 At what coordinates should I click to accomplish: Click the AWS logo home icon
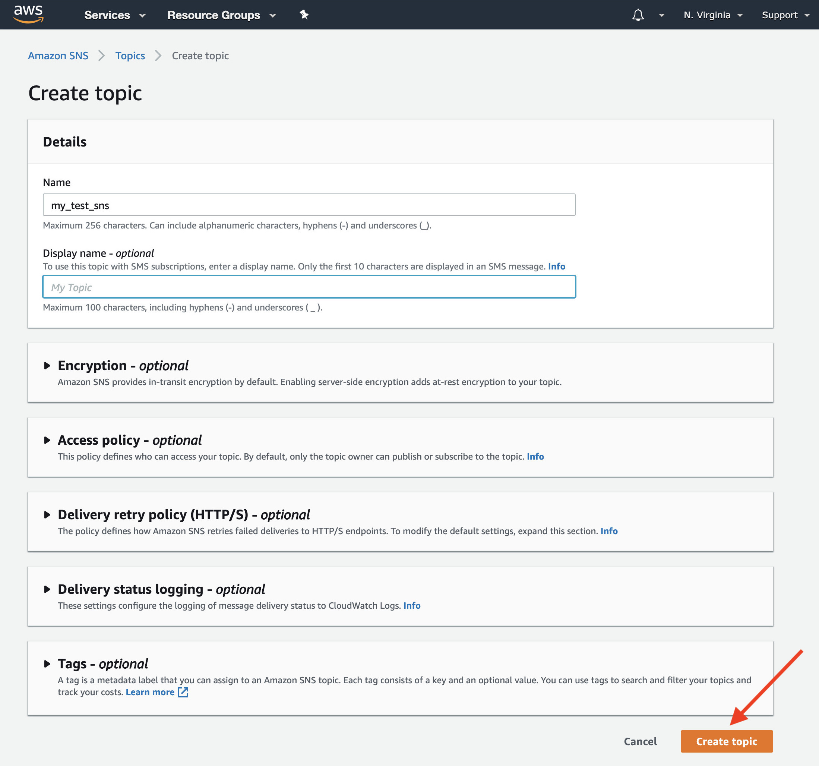click(28, 15)
